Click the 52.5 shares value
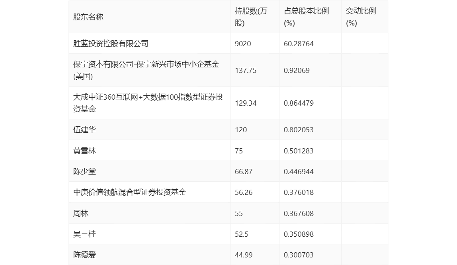Viewport: 457px width, 265px height. coord(242,234)
